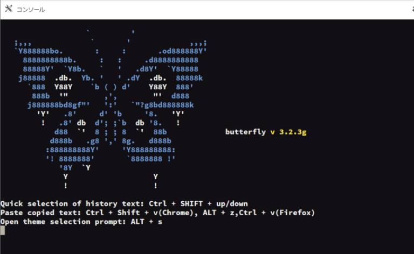Click the "Ctrl + SHIFT + up/down" shortcut text
414x254 pixels.
(198, 204)
